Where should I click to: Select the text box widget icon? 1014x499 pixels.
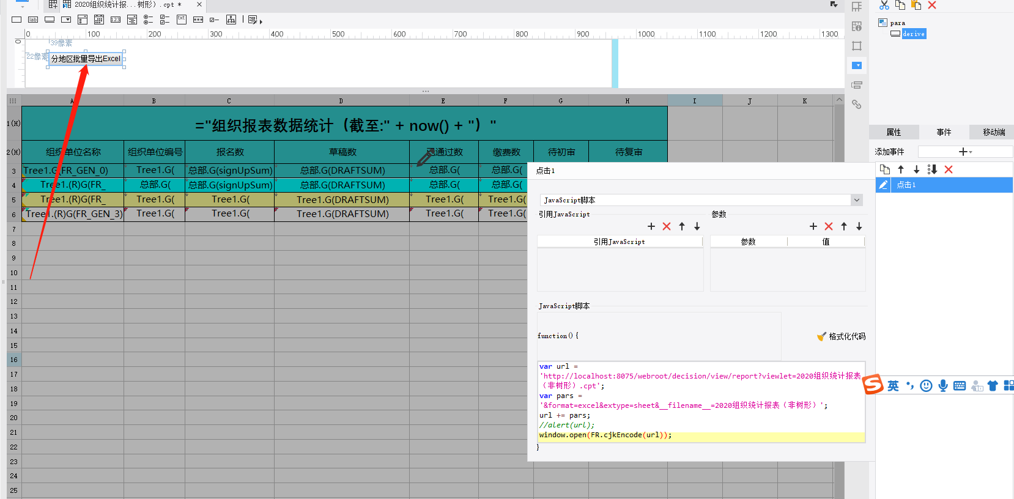click(17, 20)
